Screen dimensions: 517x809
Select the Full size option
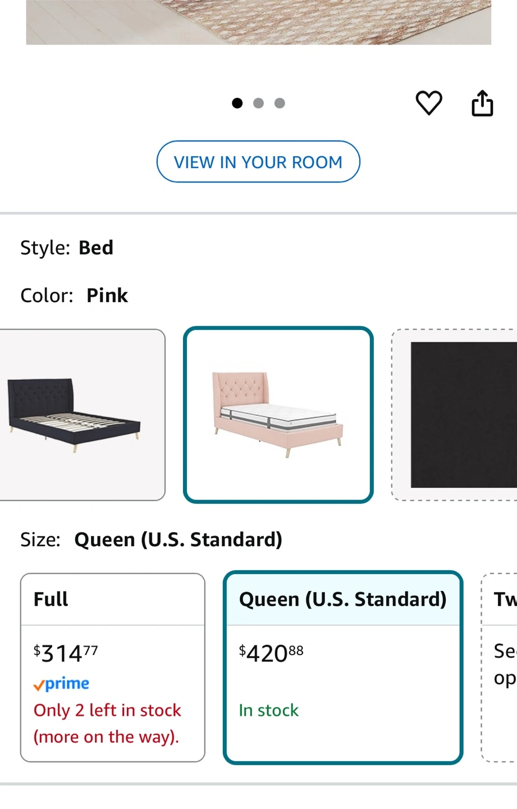[113, 667]
